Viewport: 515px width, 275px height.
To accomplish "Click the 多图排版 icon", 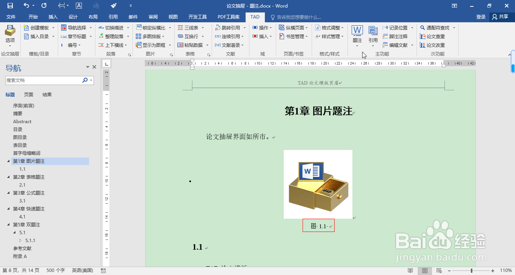I will 138,37.
